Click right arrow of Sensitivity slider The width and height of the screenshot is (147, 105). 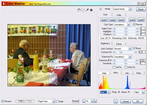[137, 63]
